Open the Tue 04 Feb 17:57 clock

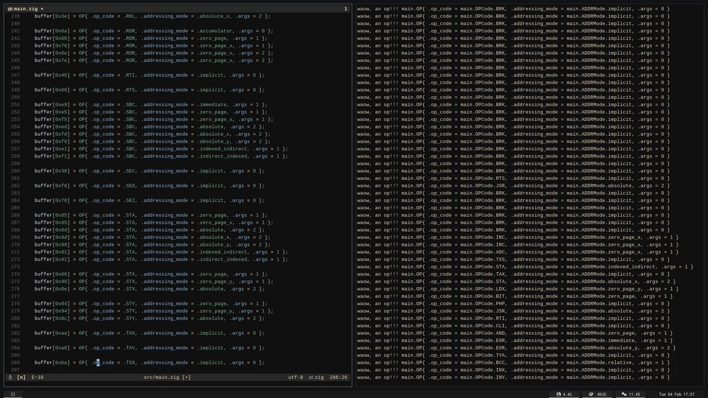[676, 394]
